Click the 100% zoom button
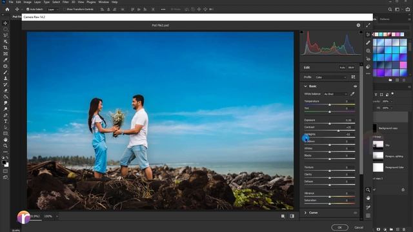413x232 pixels. pyautogui.click(x=48, y=217)
